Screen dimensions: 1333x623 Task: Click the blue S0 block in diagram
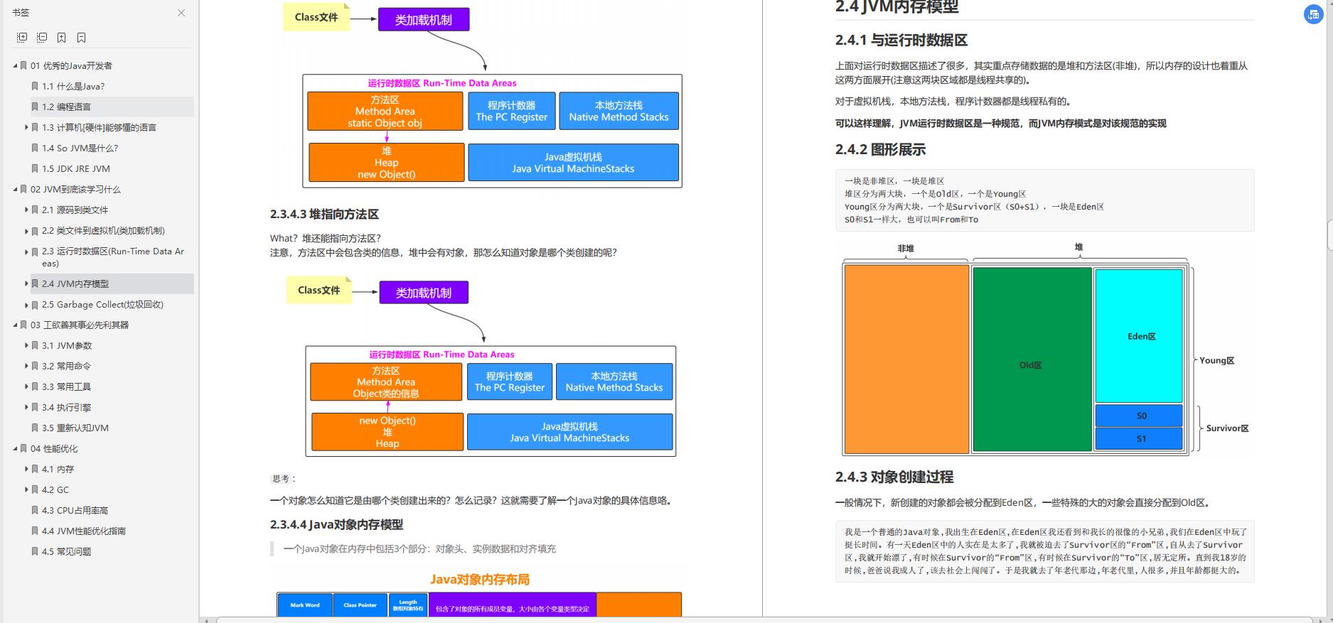(x=1139, y=416)
